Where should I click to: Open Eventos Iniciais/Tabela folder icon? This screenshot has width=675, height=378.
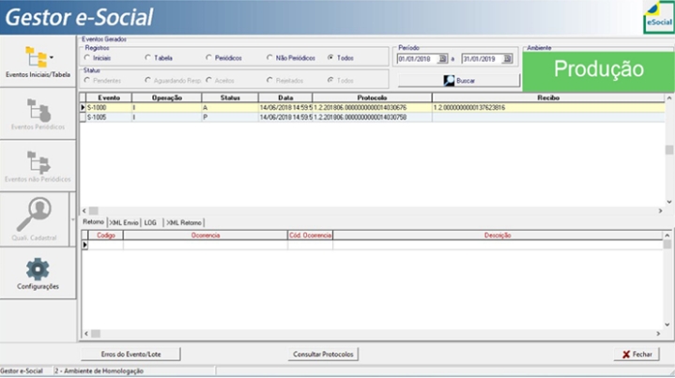coord(37,57)
